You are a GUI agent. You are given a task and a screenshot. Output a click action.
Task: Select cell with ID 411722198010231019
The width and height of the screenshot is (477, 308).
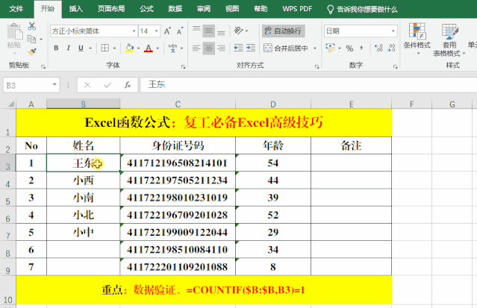tap(178, 198)
